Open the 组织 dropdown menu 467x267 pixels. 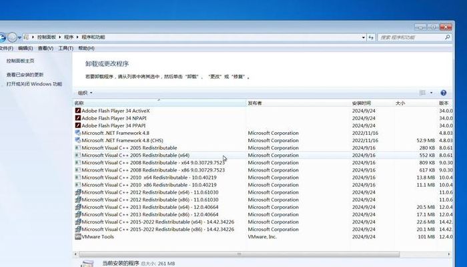[x=85, y=93]
